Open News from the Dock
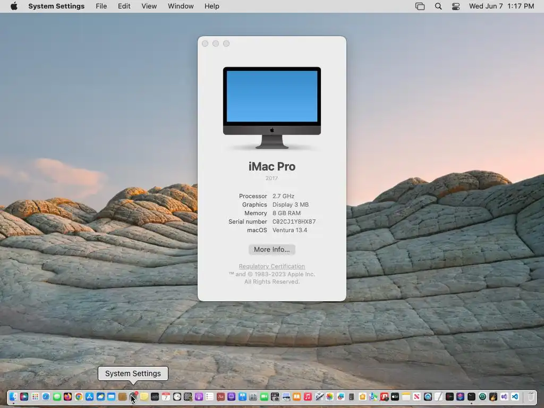 click(416, 396)
